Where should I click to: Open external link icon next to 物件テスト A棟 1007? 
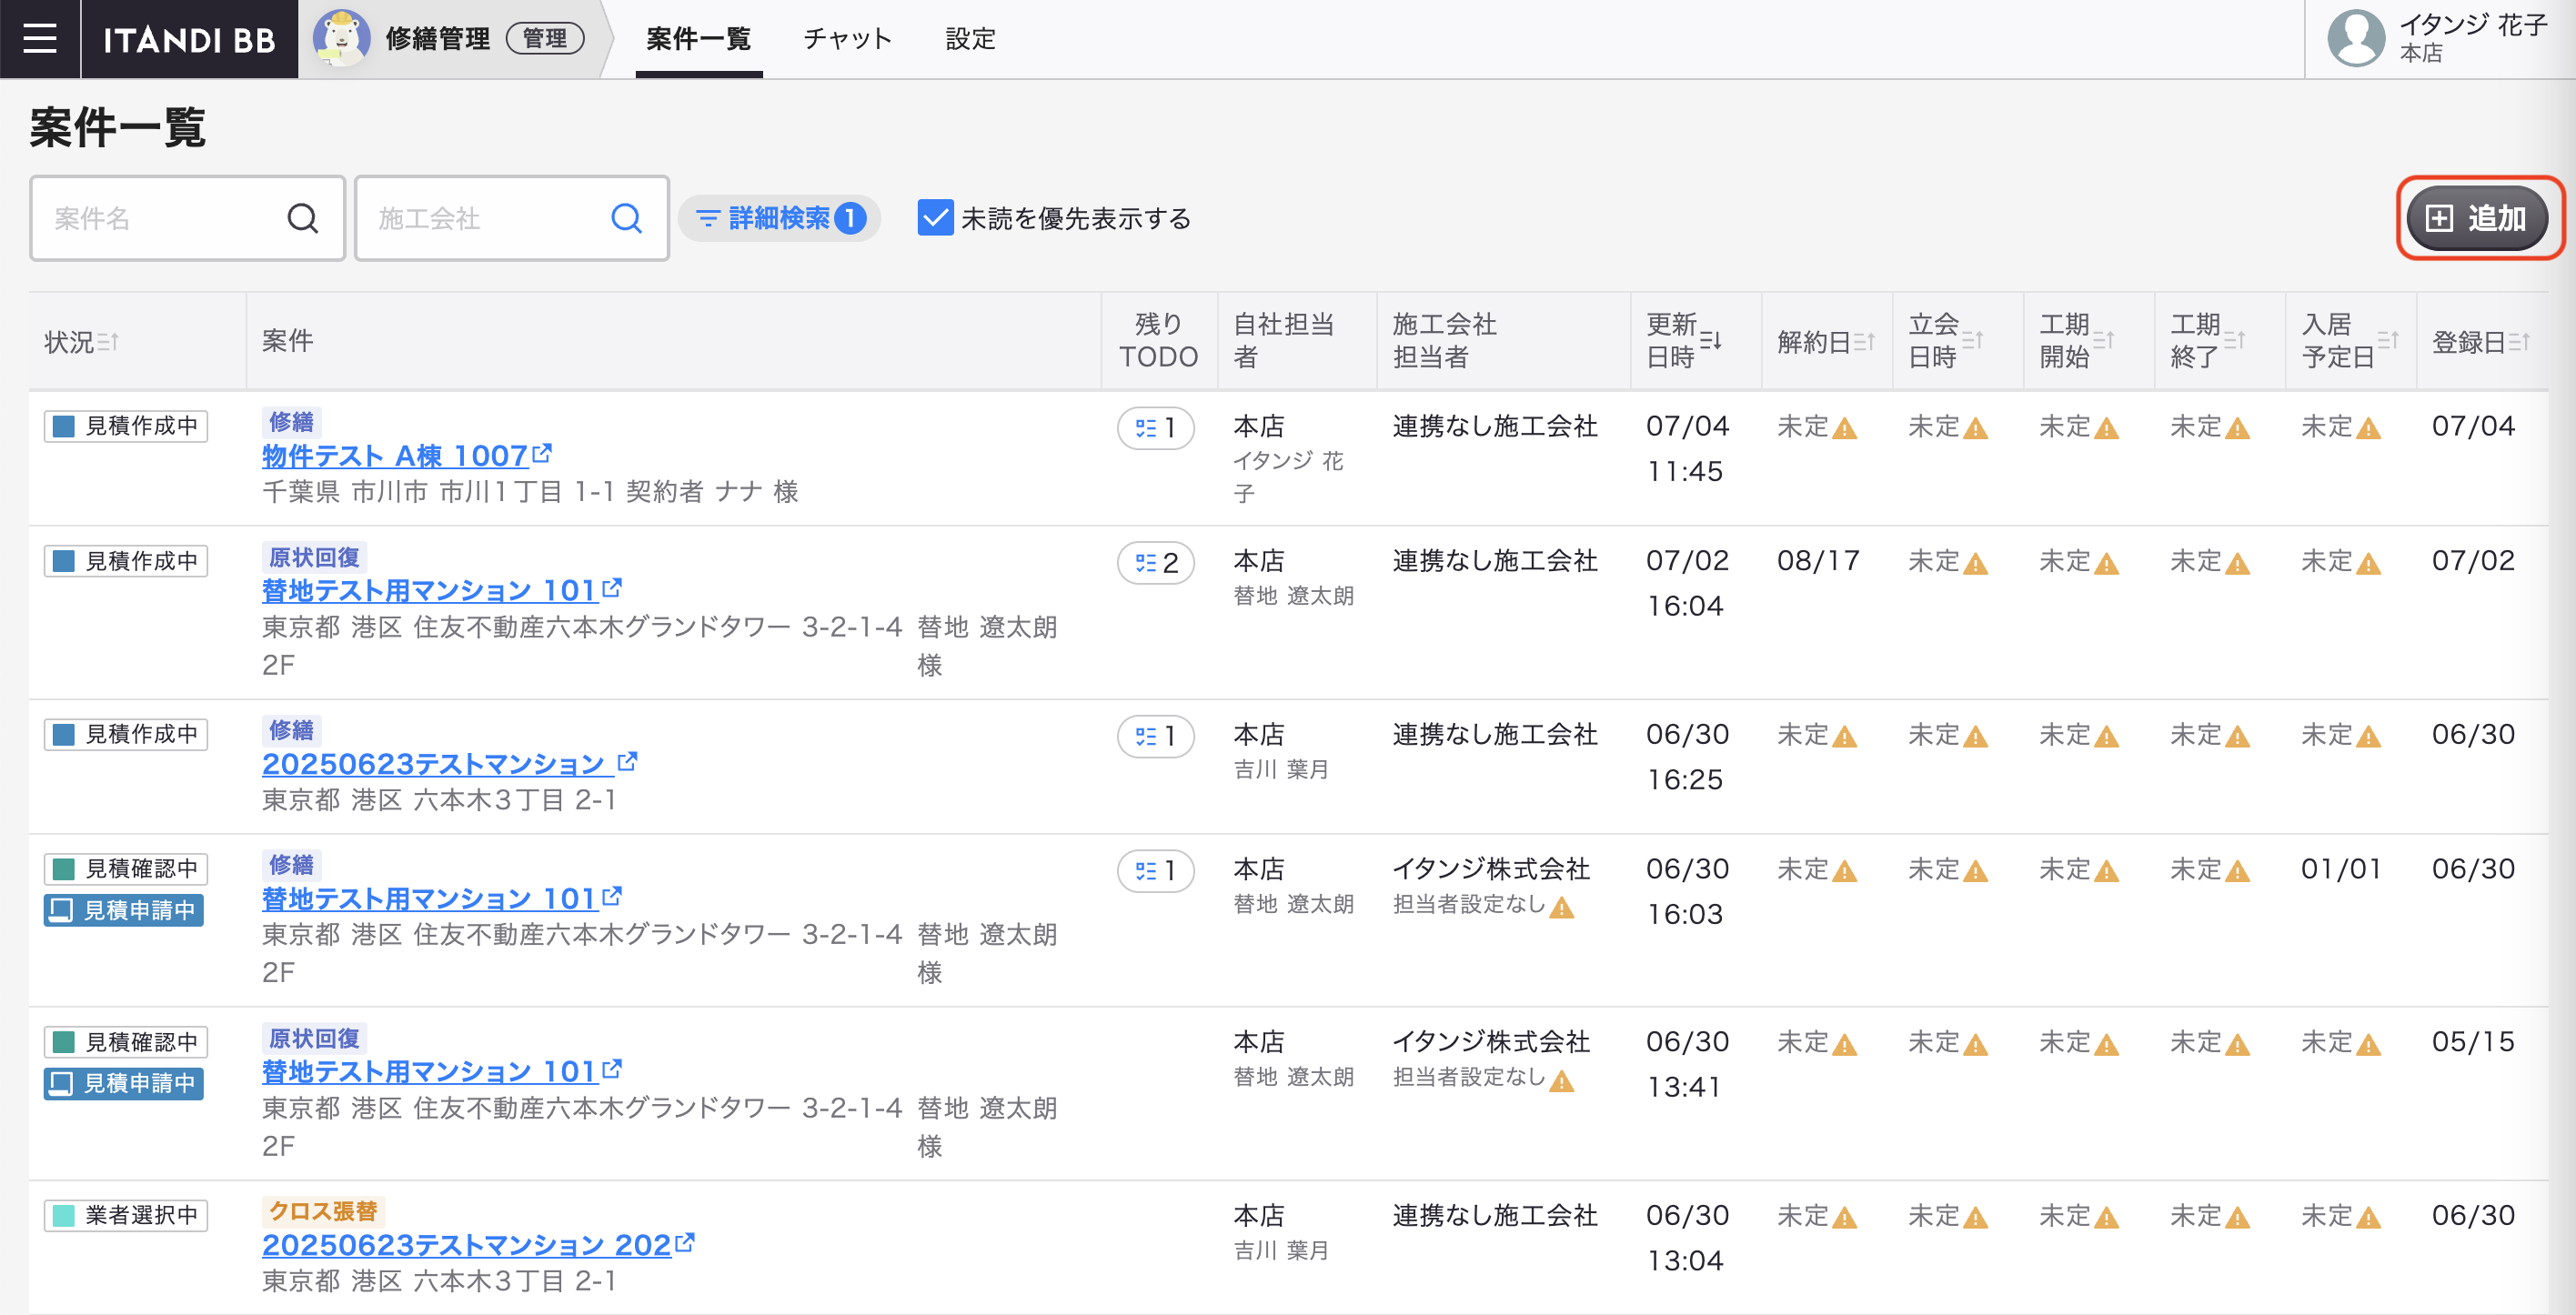[542, 454]
